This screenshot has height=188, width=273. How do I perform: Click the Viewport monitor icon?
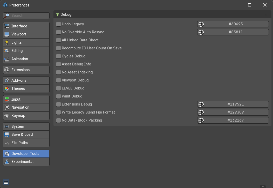coord(7,34)
